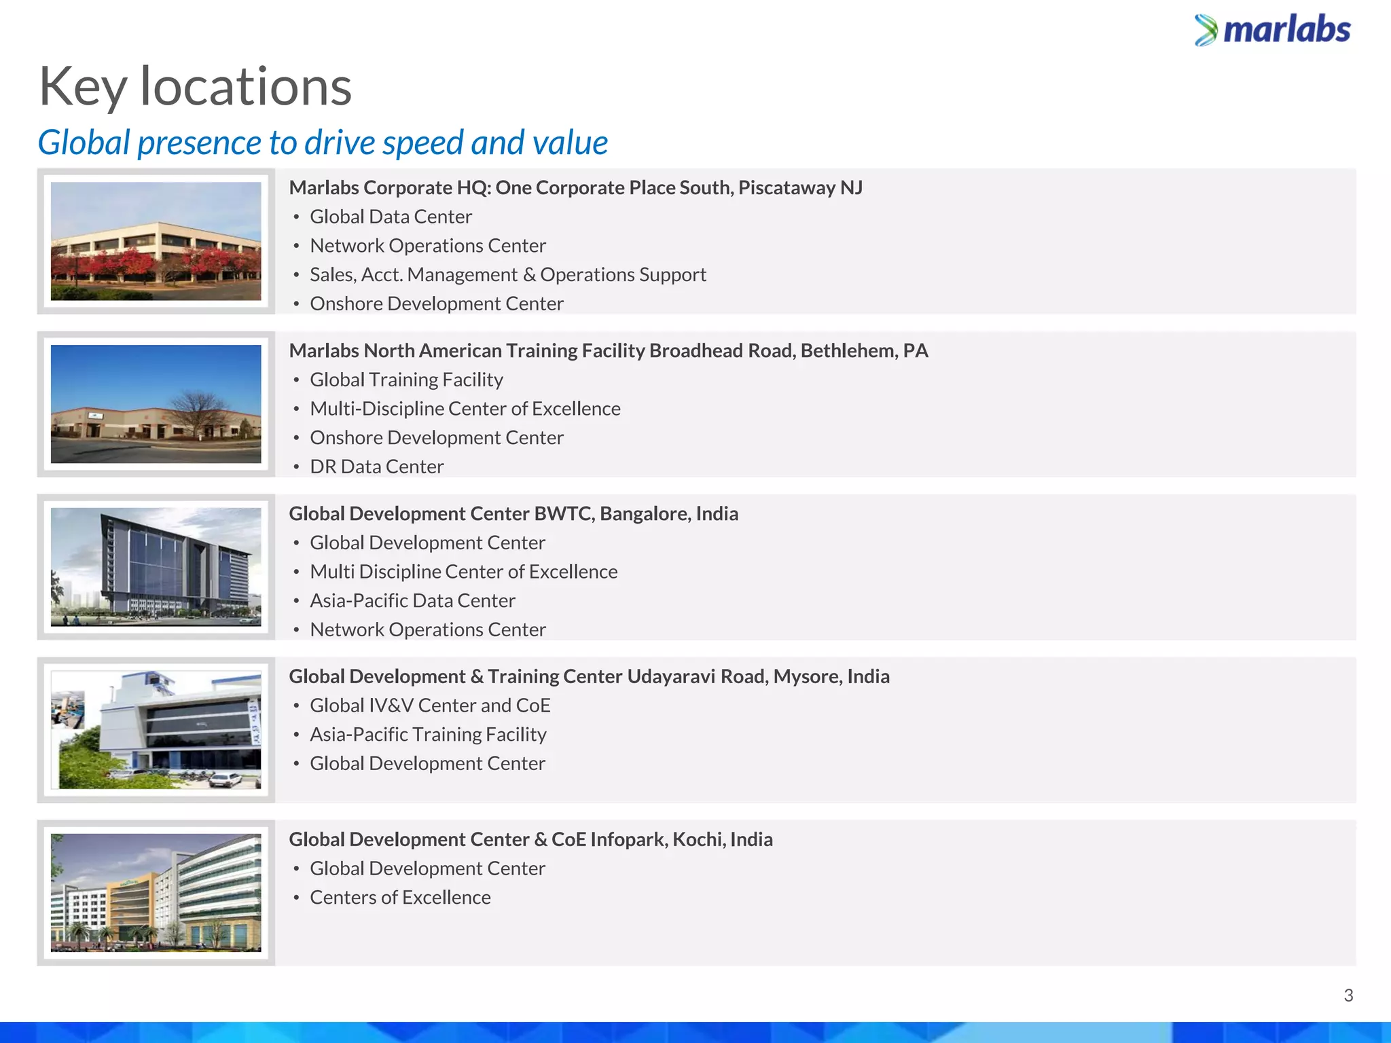The width and height of the screenshot is (1391, 1043).
Task: Click the Mysore center building photo
Action: coord(156,730)
